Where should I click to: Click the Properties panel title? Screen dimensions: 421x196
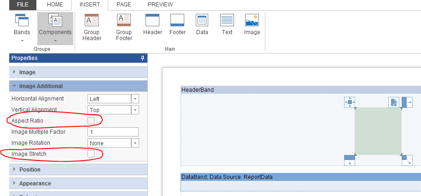click(x=24, y=58)
